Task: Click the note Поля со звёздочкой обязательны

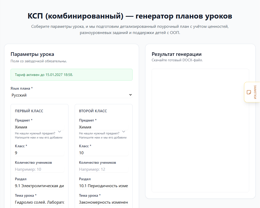Action: (x=39, y=61)
